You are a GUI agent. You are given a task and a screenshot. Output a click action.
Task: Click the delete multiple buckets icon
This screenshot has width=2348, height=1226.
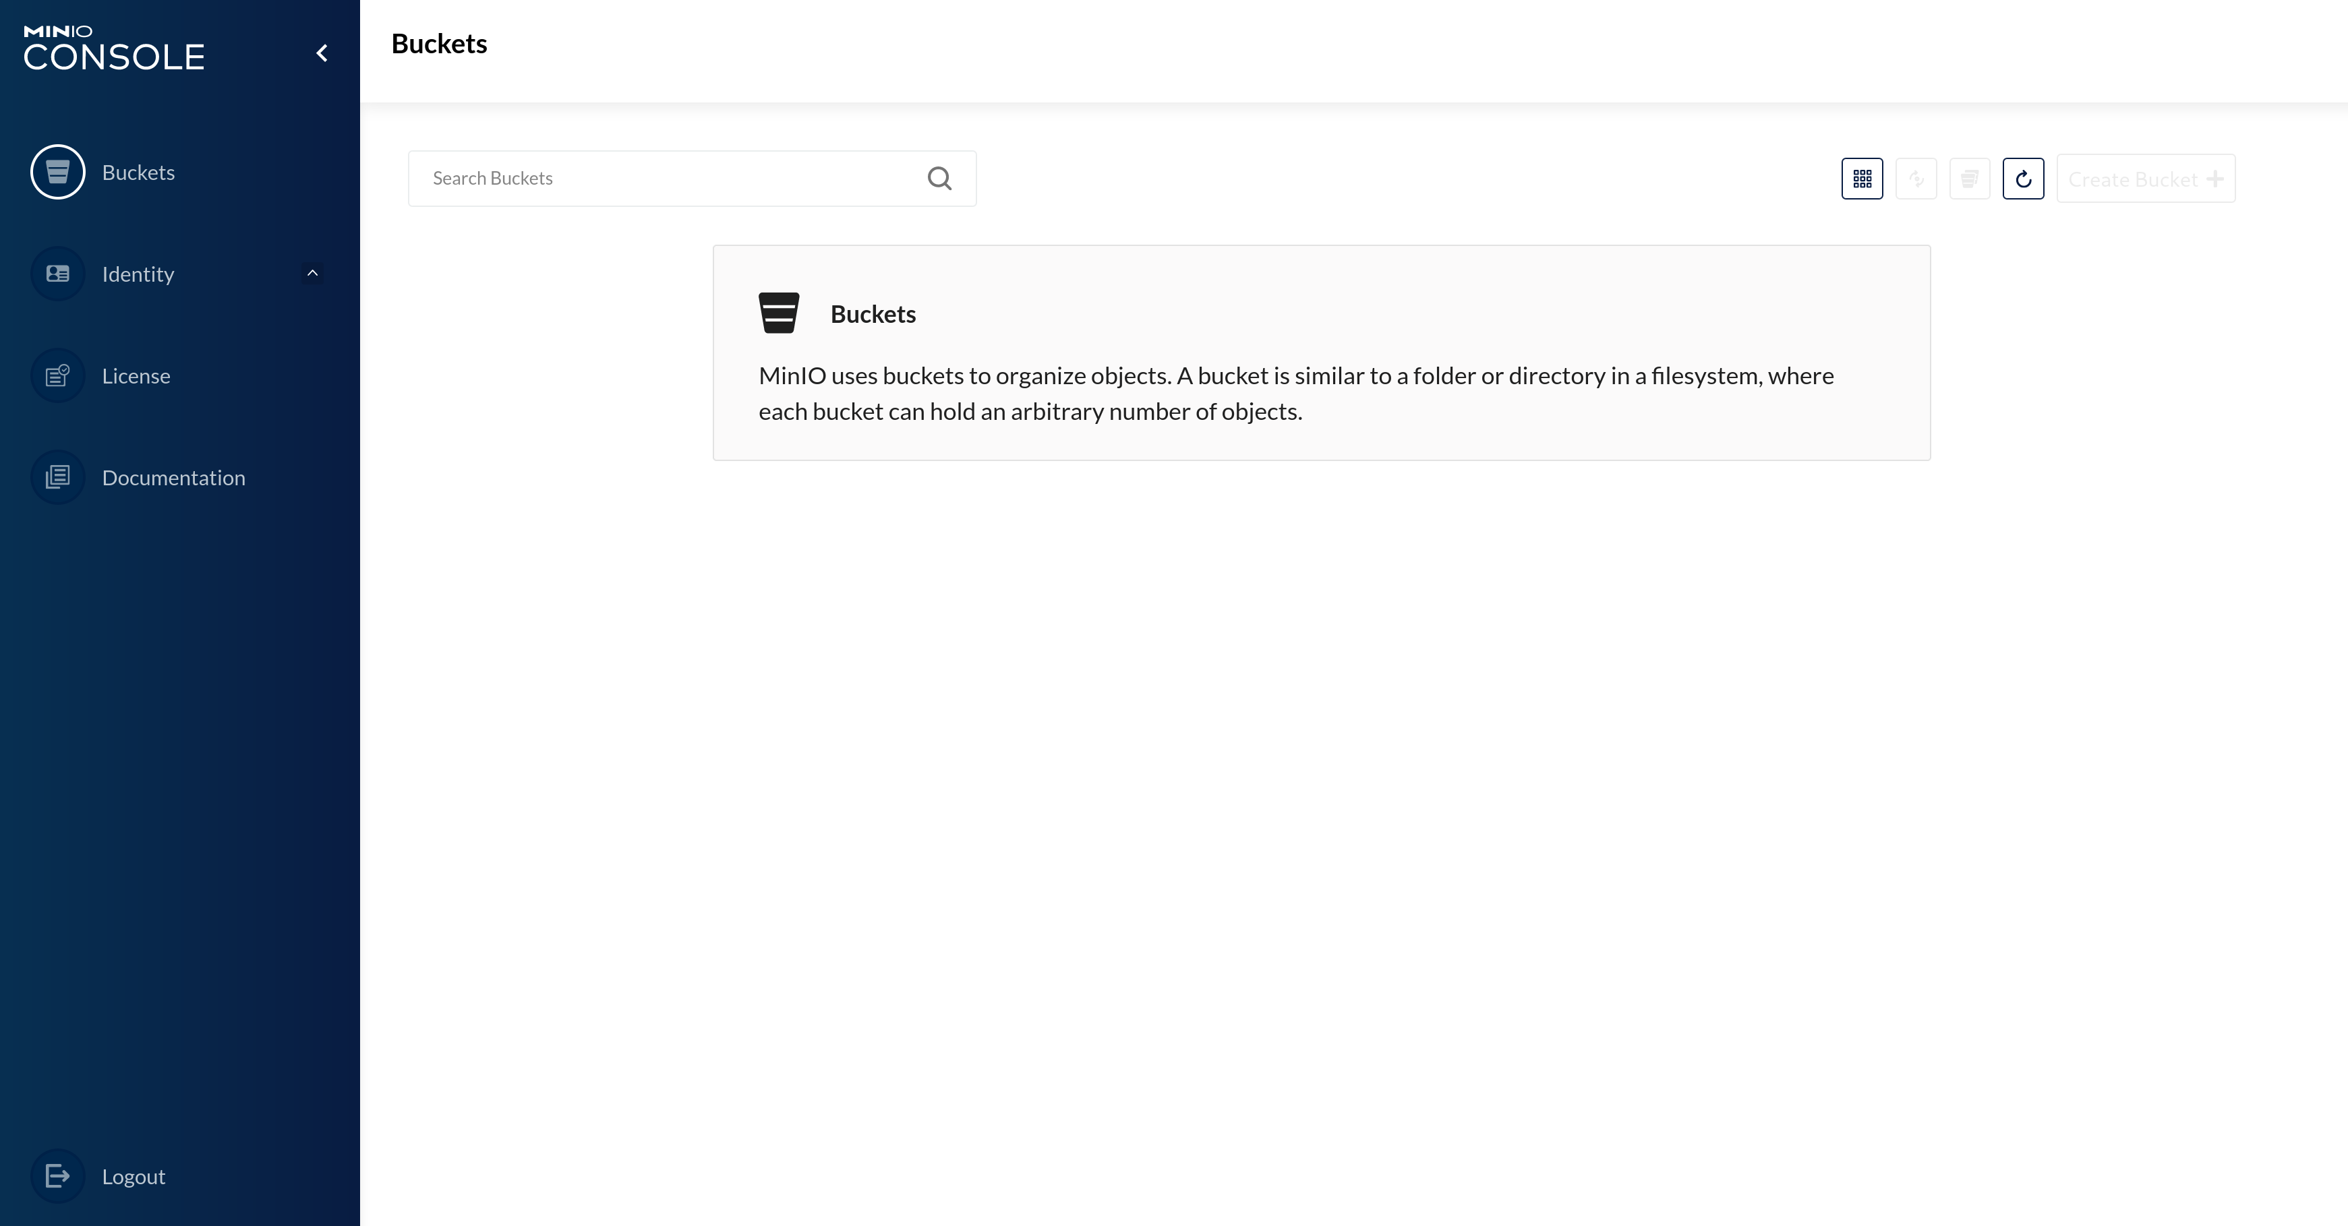1970,179
